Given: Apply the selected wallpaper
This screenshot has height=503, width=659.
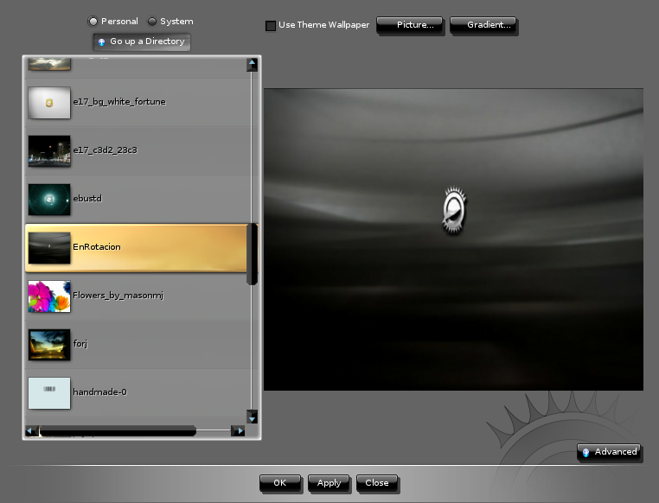Looking at the screenshot, I should pyautogui.click(x=329, y=483).
